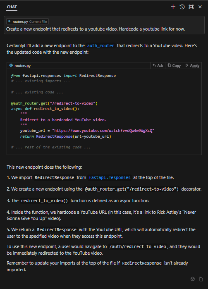Click the routers.py code block filename
This screenshot has height=289, width=208.
pos(22,66)
